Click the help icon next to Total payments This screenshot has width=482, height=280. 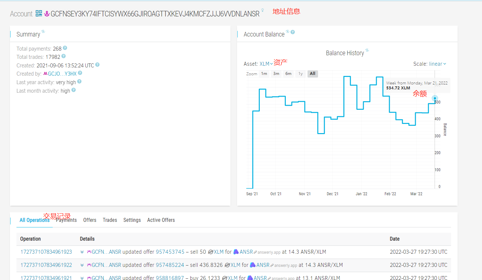65,48
